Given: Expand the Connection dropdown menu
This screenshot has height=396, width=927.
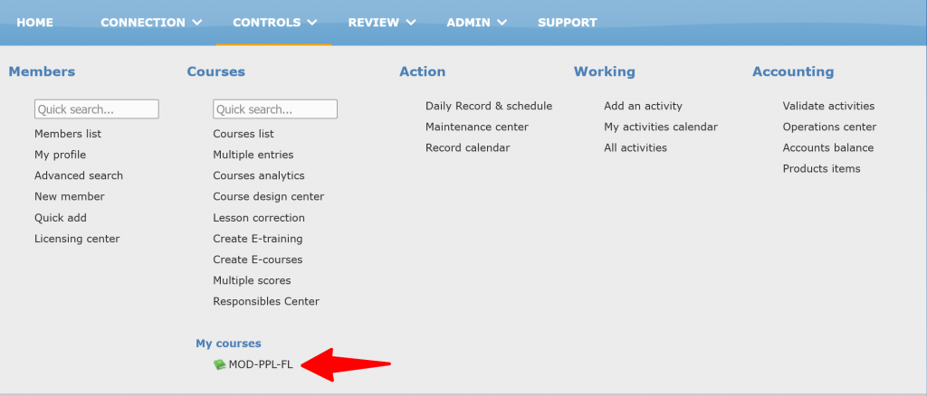Looking at the screenshot, I should click(x=151, y=23).
